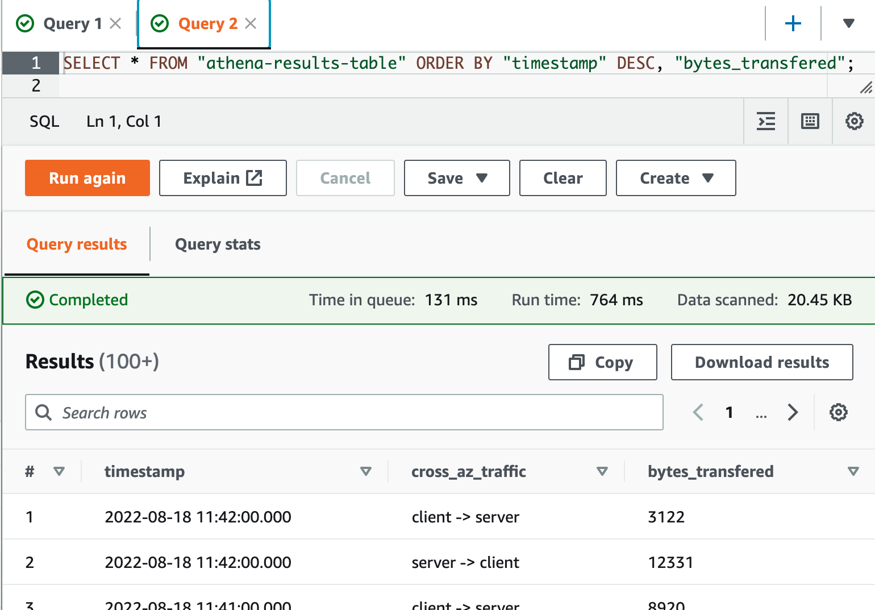Click line number 2 in the editor
This screenshot has width=875, height=610.
tap(36, 86)
